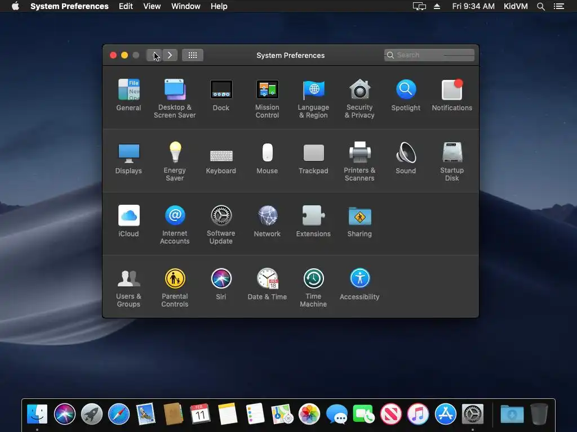This screenshot has height=432, width=577.
Task: Click the Show All grid button
Action: 193,55
